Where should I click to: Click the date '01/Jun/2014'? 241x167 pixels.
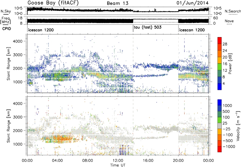(x=192, y=3)
